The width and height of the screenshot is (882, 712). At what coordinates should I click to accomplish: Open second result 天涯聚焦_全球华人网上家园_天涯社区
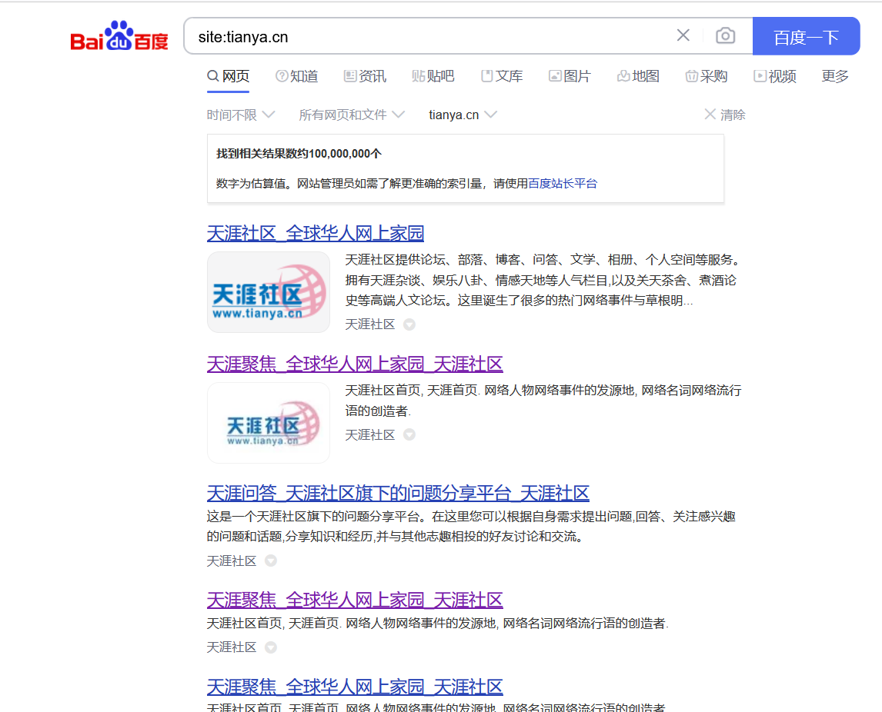354,364
